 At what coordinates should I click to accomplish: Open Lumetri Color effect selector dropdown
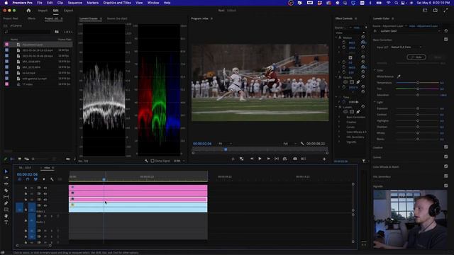411,31
